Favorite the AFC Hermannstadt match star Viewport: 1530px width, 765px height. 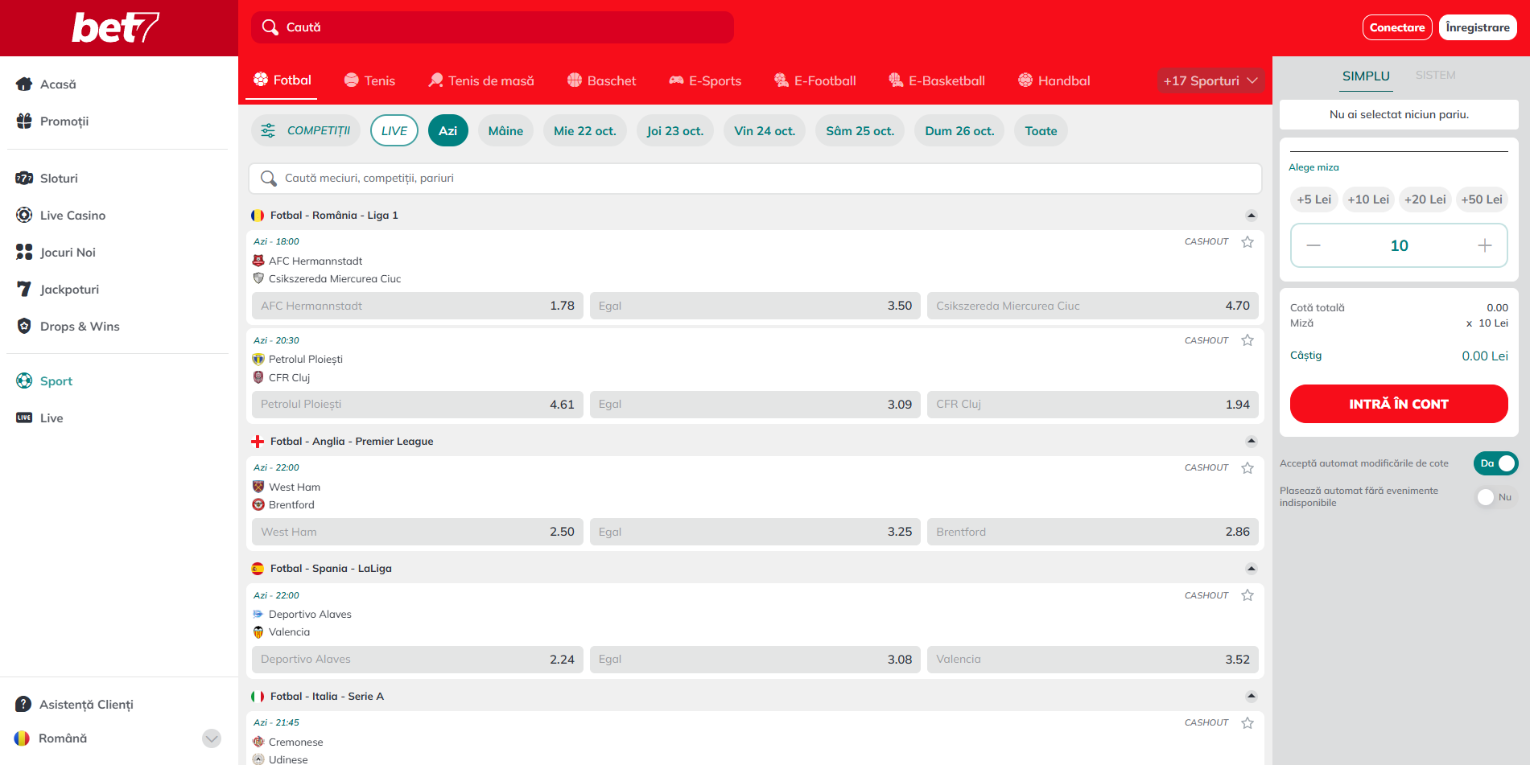pyautogui.click(x=1248, y=241)
